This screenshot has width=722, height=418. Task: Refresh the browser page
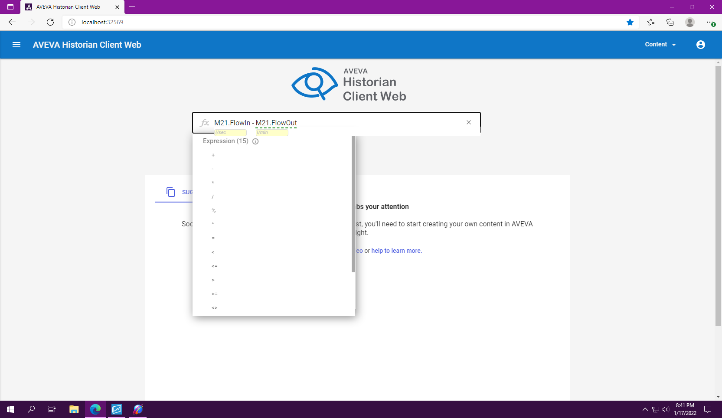50,22
